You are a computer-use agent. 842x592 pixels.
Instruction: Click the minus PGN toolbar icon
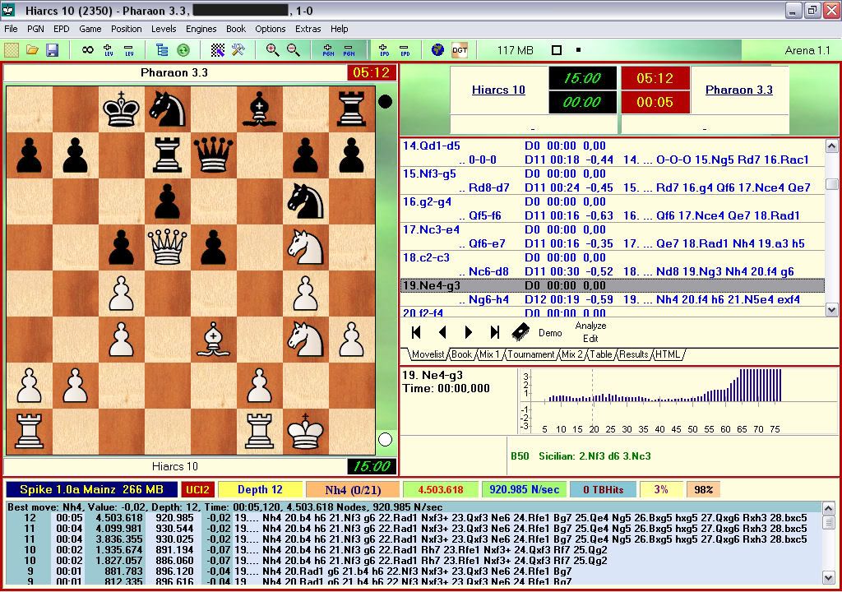349,50
